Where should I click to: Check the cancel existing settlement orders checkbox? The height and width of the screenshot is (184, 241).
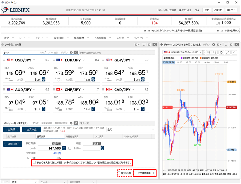pyautogui.click(x=35, y=163)
